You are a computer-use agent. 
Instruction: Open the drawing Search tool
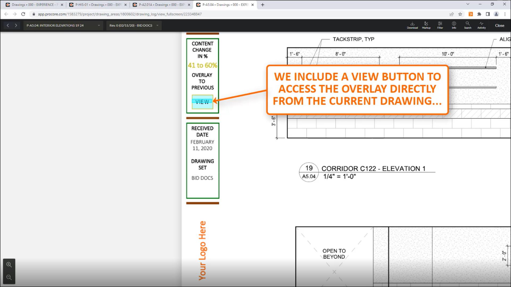click(468, 25)
